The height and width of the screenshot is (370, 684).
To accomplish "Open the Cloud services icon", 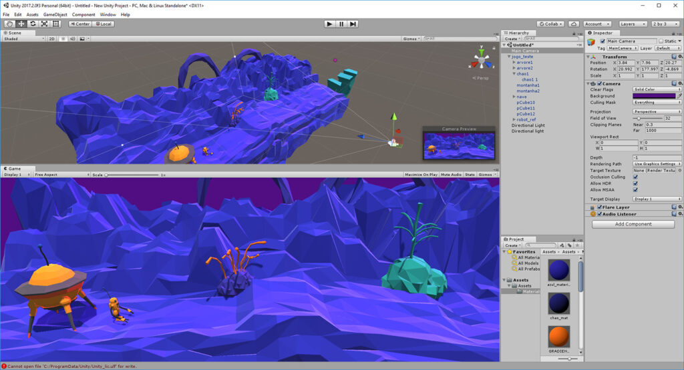I will pyautogui.click(x=574, y=24).
